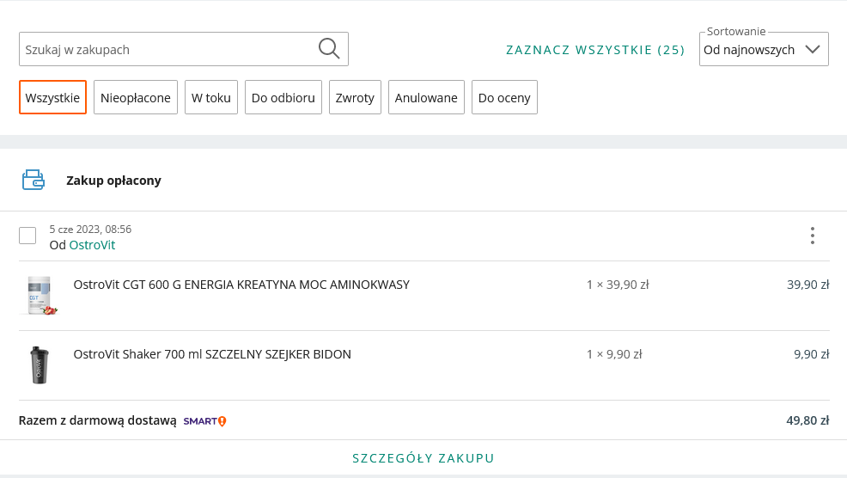
Task: Click Razem z darmową dostawą label
Action: tap(97, 420)
